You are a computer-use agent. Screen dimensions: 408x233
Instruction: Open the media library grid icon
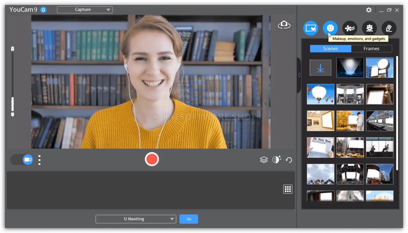pos(288,189)
